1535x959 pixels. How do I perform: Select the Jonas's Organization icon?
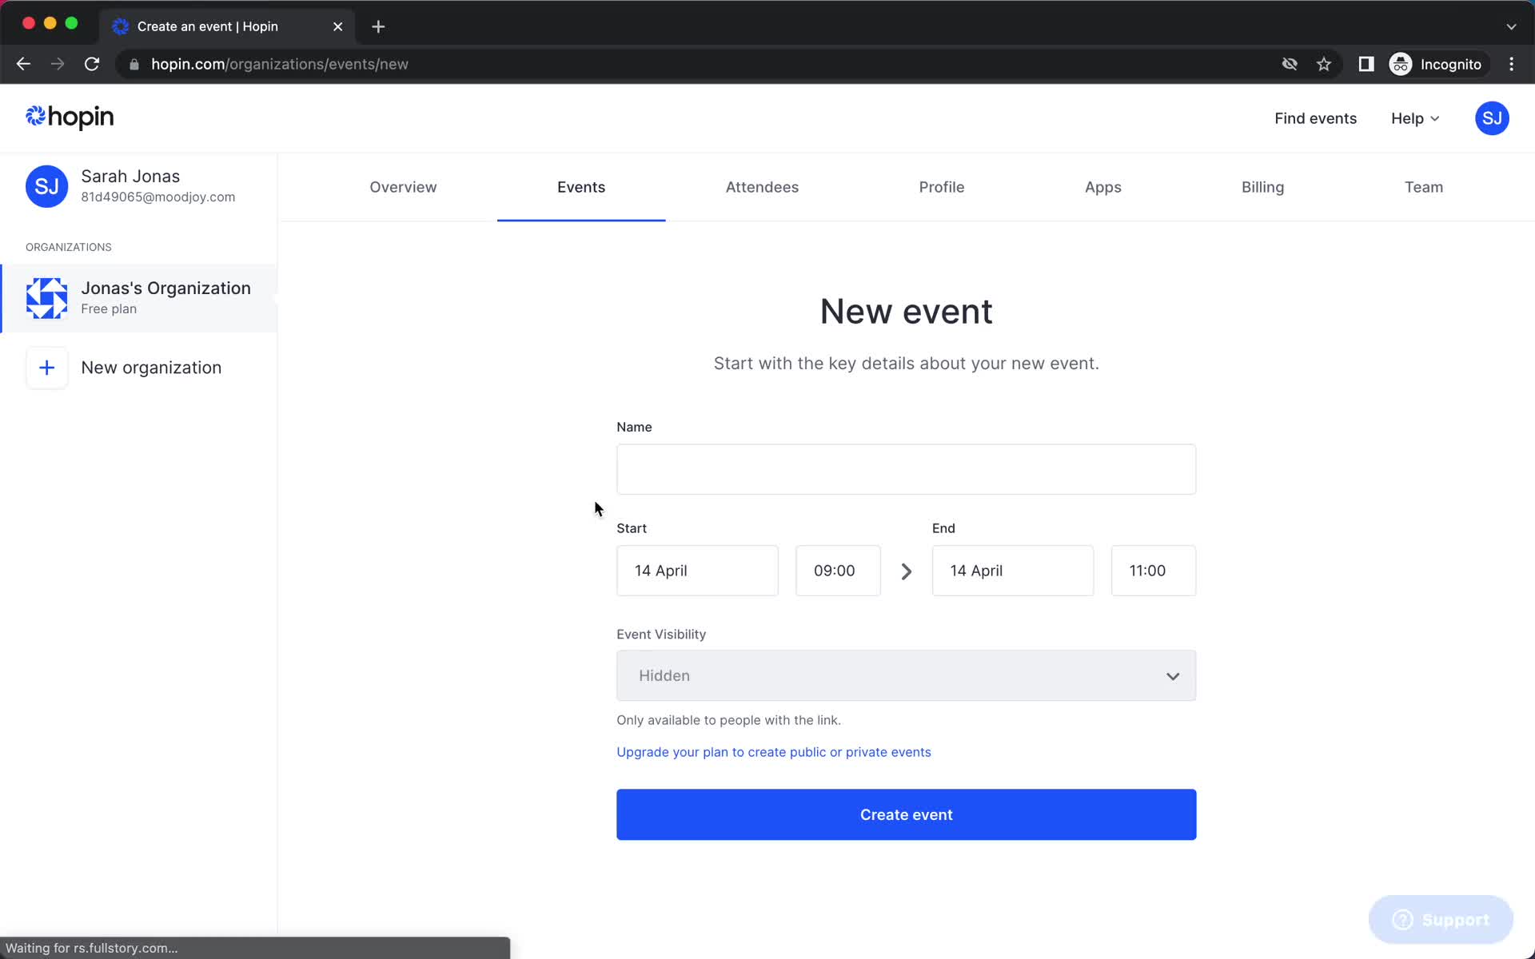click(46, 298)
